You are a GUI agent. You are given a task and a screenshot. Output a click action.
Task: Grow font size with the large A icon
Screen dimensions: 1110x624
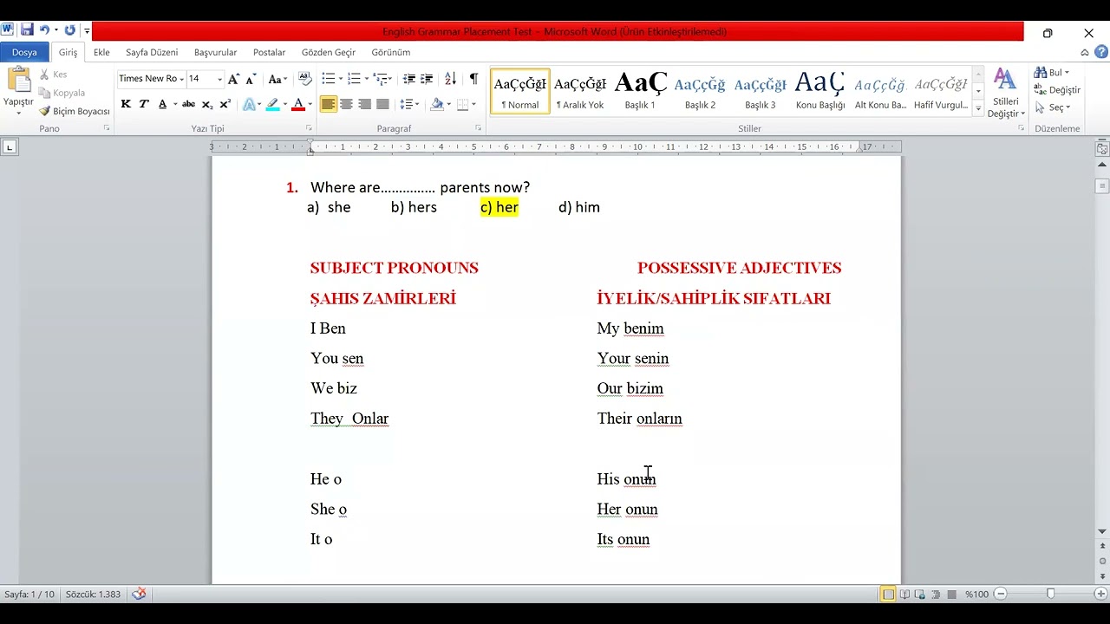[x=233, y=79]
